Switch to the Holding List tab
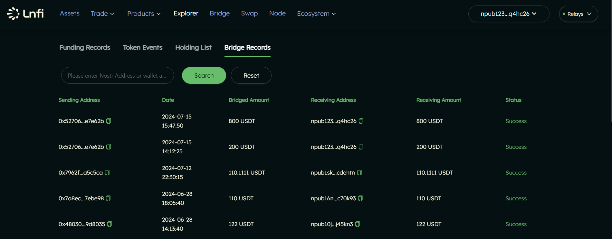 pyautogui.click(x=193, y=47)
